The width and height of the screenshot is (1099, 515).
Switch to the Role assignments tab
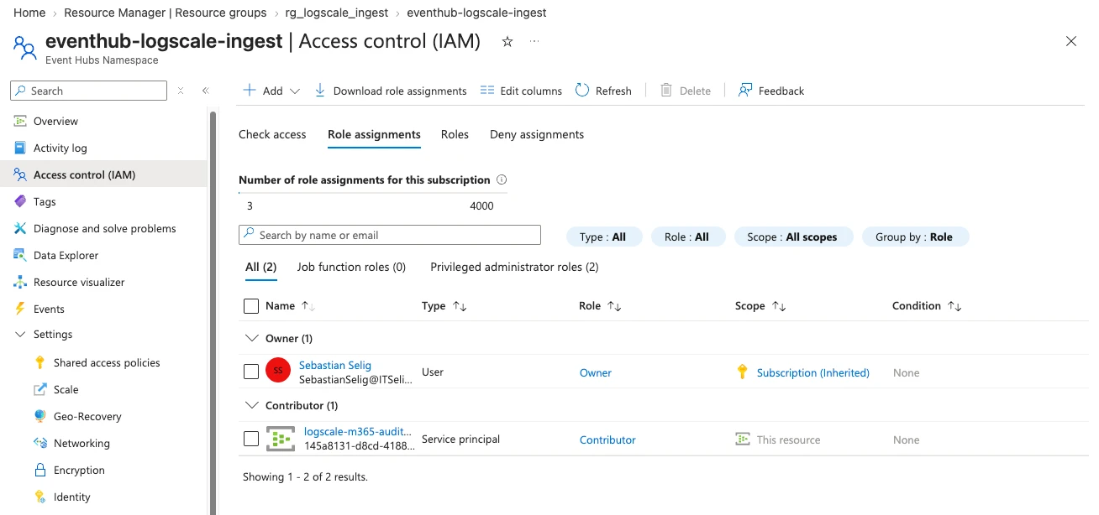374,134
